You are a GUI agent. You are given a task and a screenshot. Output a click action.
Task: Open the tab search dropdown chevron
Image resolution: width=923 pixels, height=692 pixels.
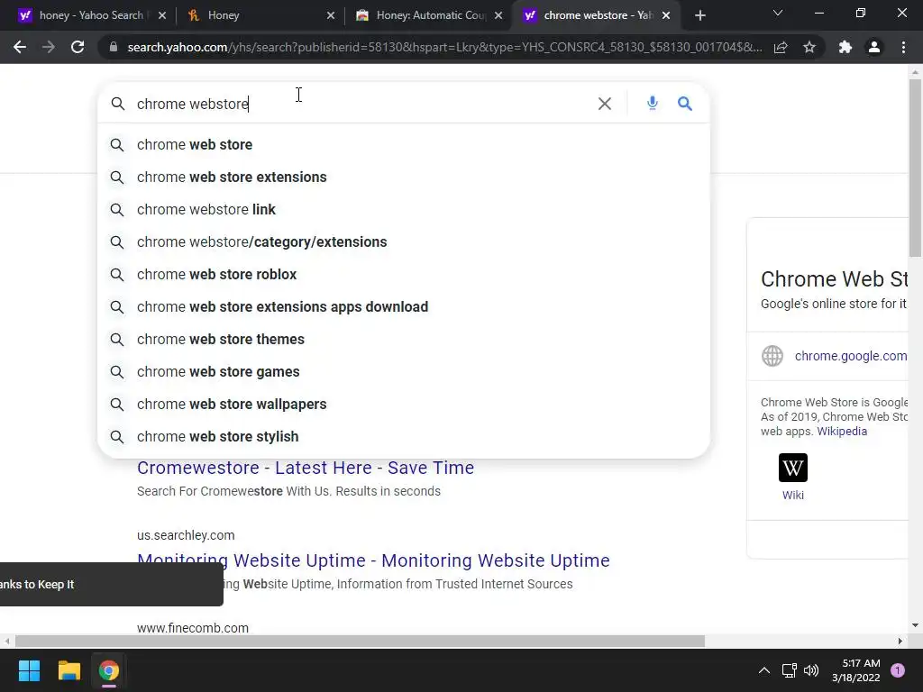click(x=778, y=13)
